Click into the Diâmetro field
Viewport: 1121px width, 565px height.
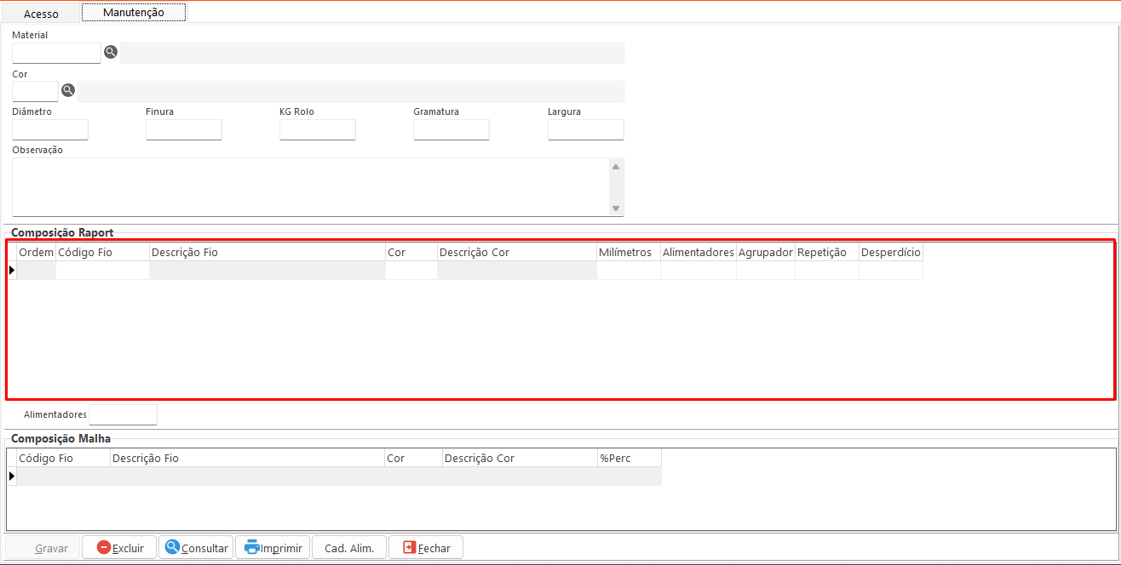click(x=50, y=129)
